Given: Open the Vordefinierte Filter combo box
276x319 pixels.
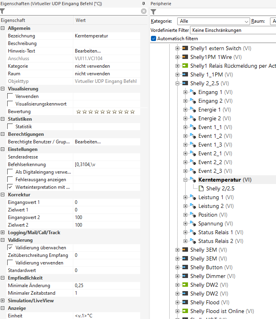Looking at the screenshot, I should pos(233,30).
